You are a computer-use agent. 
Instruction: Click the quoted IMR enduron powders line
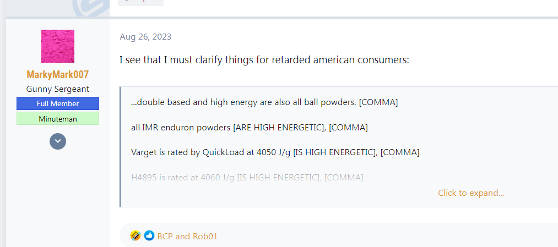click(249, 128)
